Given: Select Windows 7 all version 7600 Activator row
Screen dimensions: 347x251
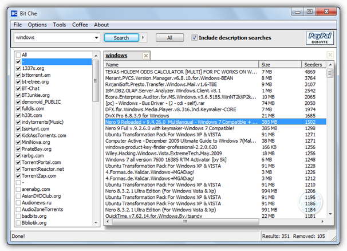Looking at the screenshot, I should point(215,159).
